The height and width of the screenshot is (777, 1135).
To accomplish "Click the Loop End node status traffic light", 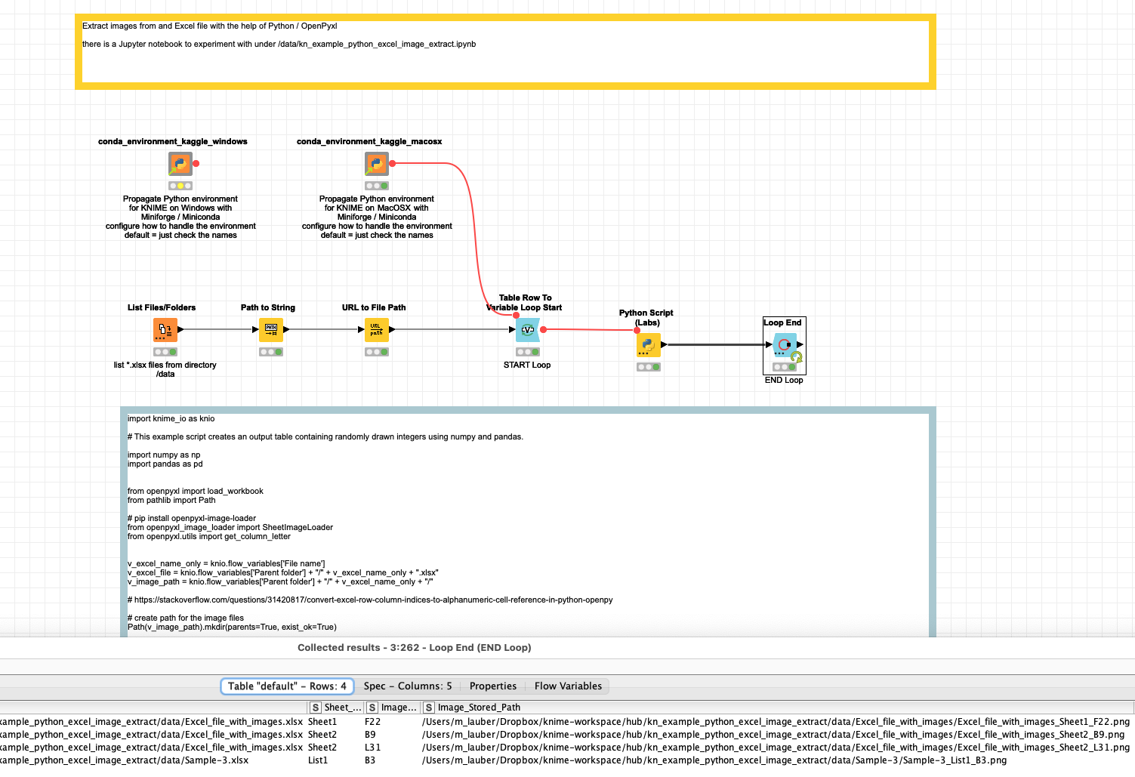I will coord(785,367).
